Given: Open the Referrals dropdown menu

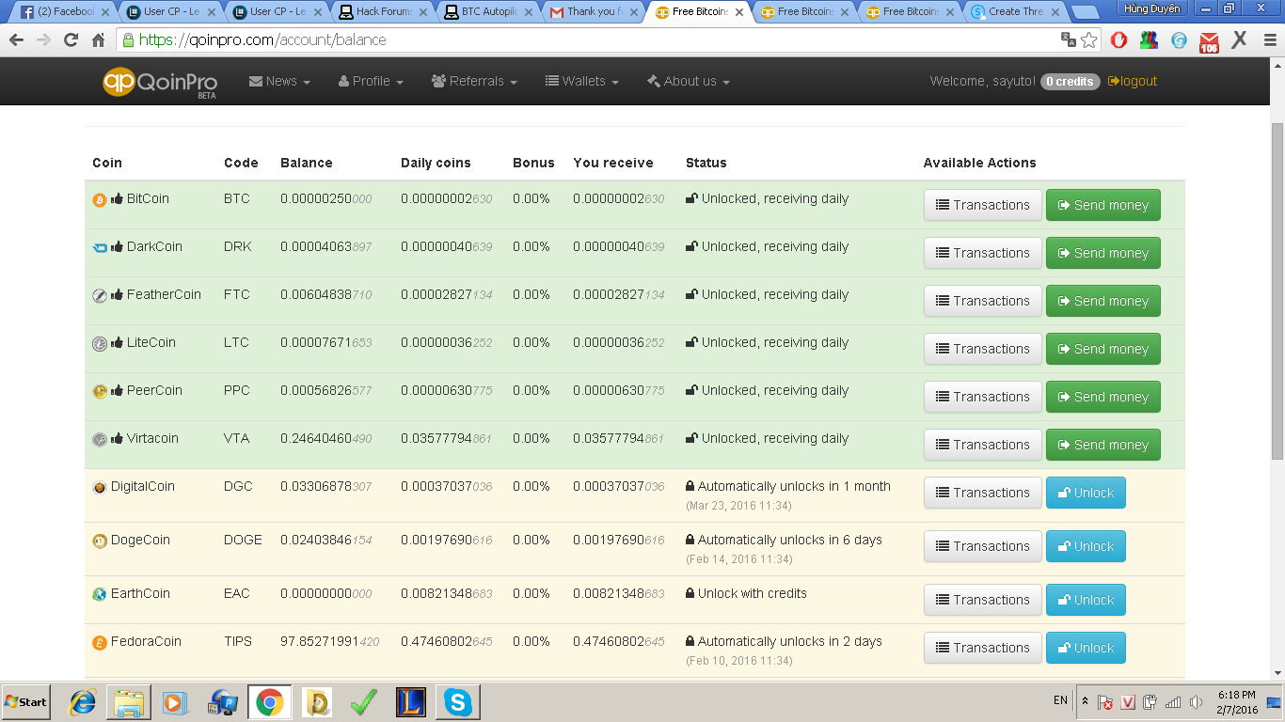Looking at the screenshot, I should coord(474,82).
